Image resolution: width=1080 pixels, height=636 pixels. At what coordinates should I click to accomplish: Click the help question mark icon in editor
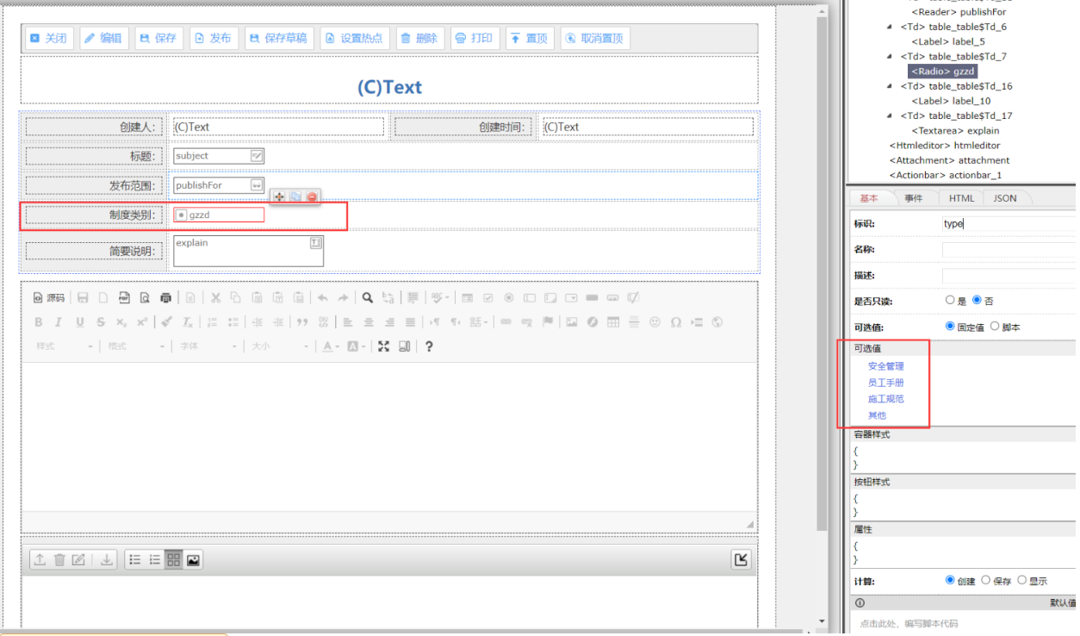coord(429,346)
